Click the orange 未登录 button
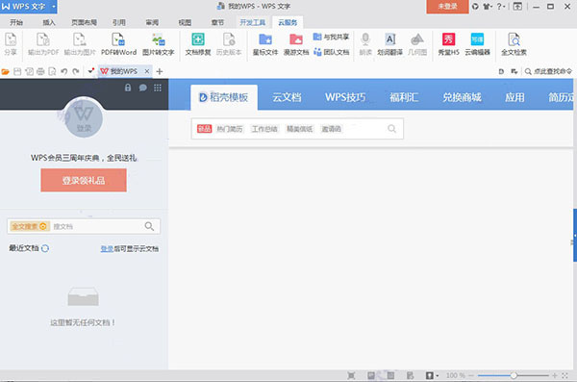This screenshot has height=382, width=577. click(x=447, y=7)
